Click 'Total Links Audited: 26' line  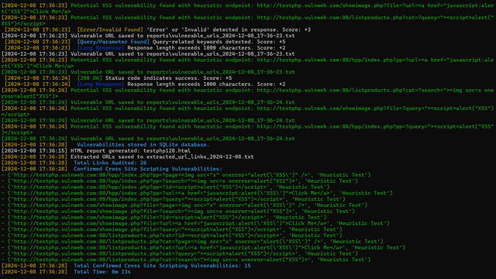(110, 163)
